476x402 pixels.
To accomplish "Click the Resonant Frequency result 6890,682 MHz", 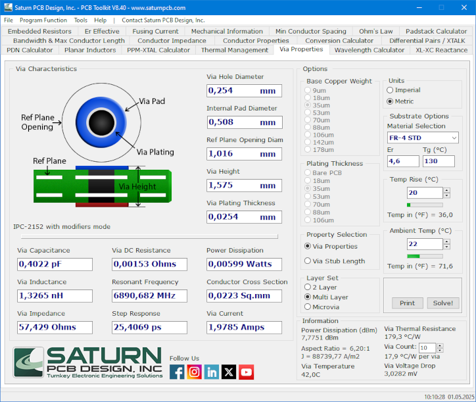I will tap(149, 295).
